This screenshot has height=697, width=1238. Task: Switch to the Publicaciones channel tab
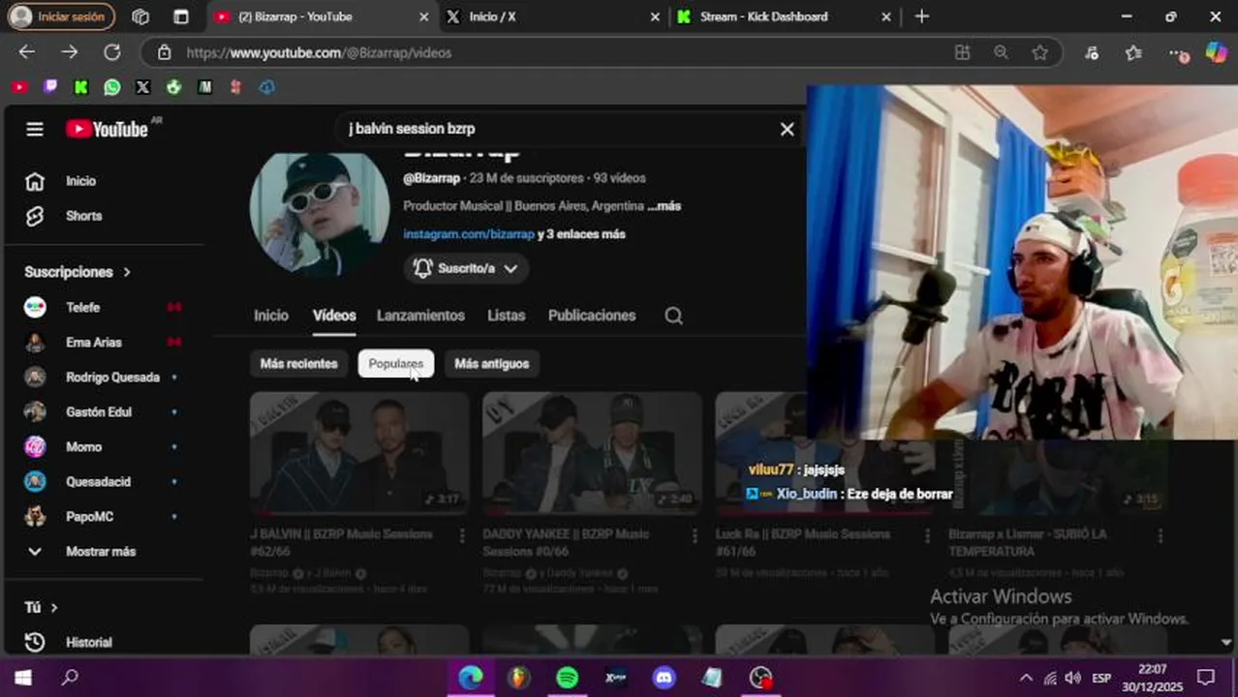point(592,316)
